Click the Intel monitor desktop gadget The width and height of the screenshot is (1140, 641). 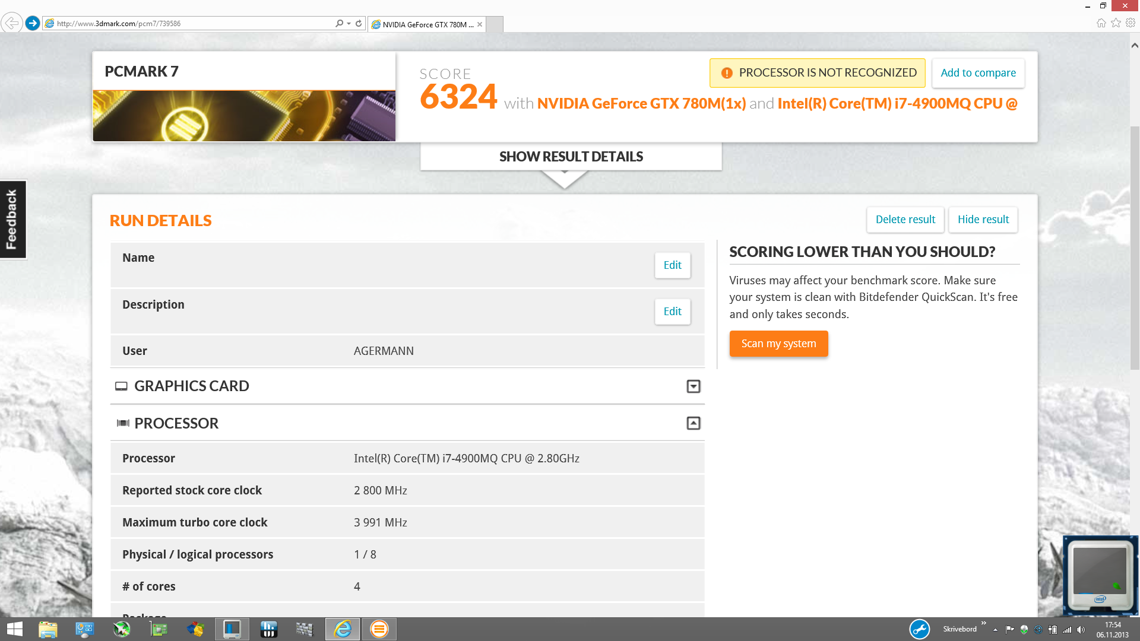point(1100,576)
